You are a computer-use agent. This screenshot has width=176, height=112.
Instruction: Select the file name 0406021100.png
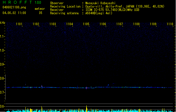pos(14,7)
